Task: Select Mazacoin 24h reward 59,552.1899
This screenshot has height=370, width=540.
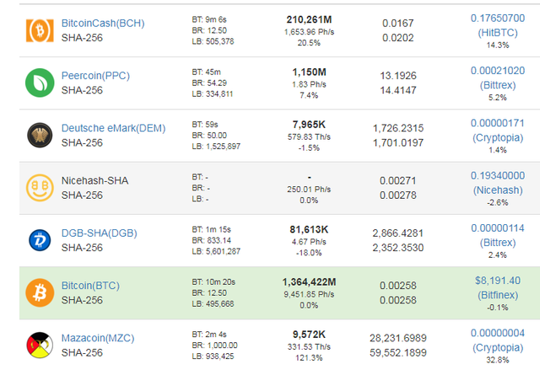Action: click(x=398, y=352)
